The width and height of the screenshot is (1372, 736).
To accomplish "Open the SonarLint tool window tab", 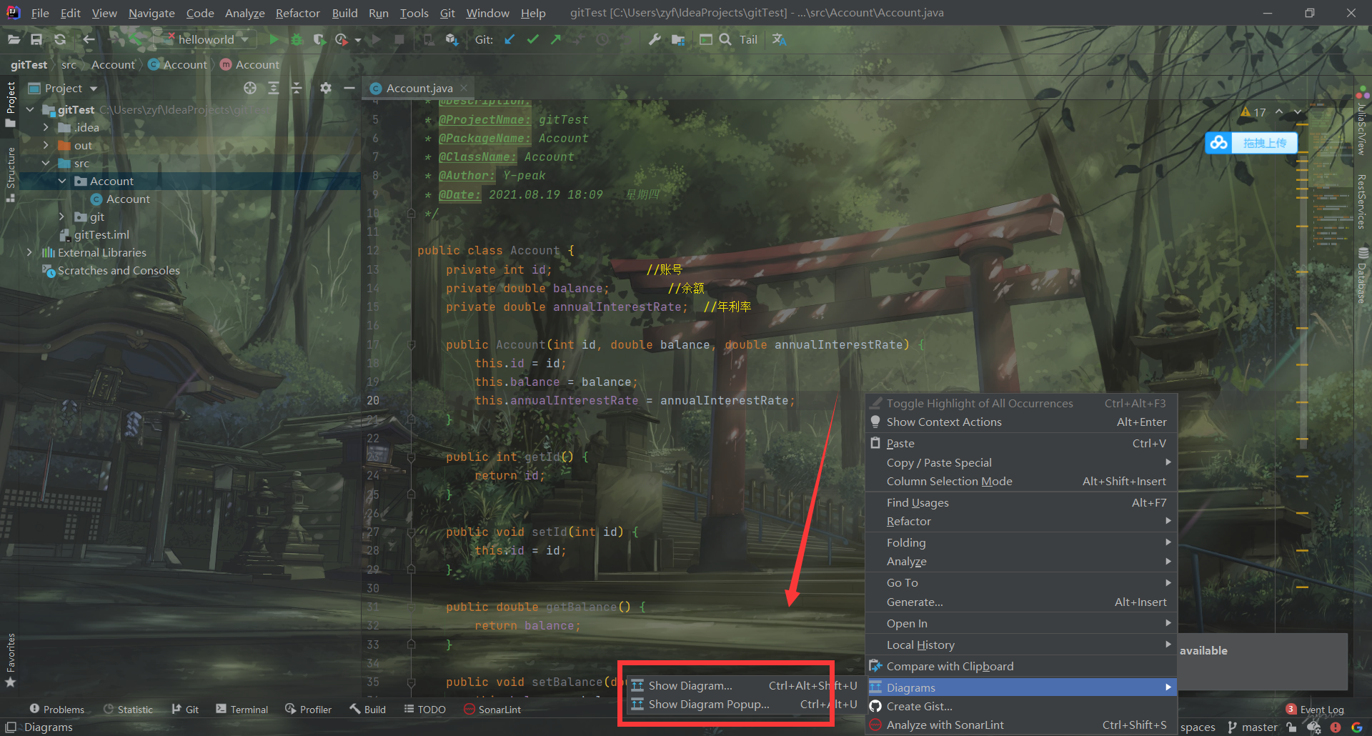I will (492, 710).
